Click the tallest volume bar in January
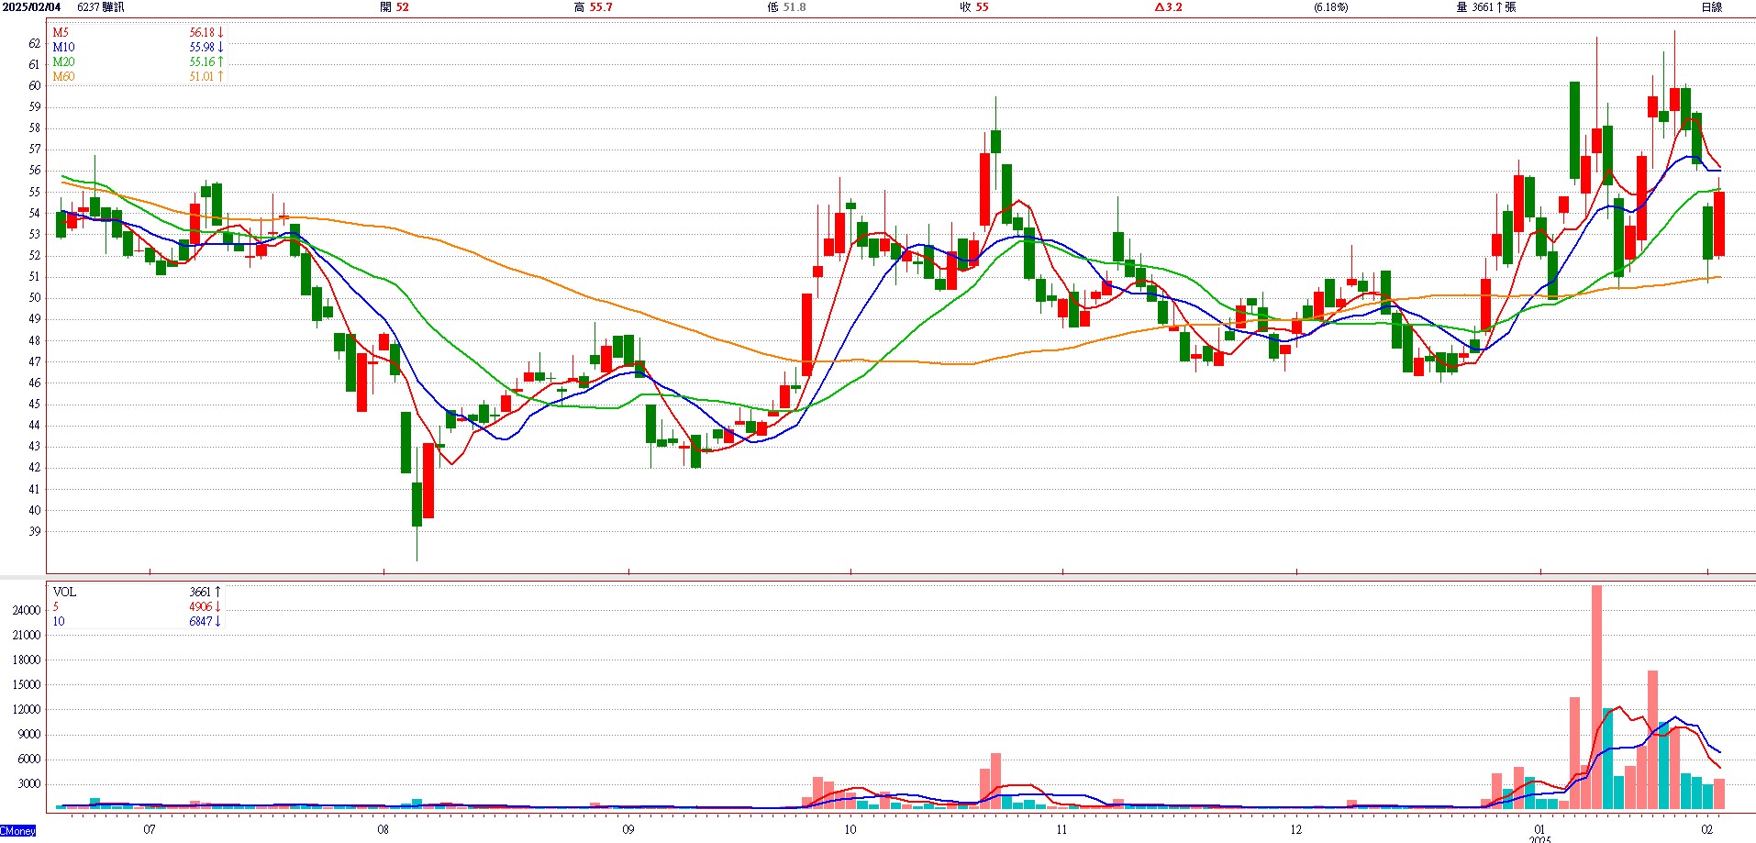Viewport: 1756px width, 843px height. 1596,697
